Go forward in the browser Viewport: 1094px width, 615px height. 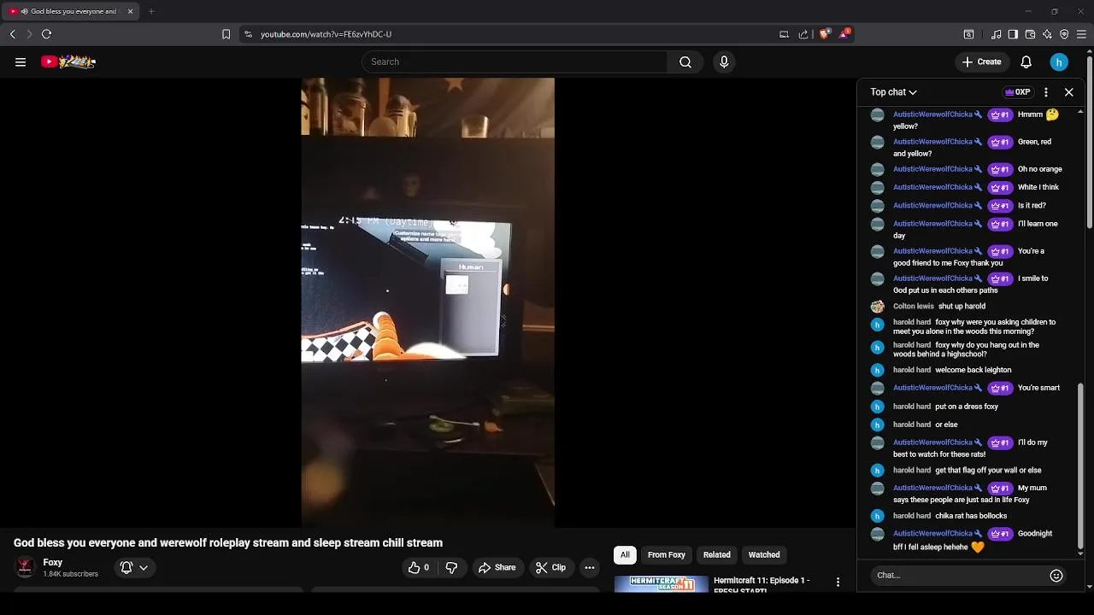click(x=29, y=34)
